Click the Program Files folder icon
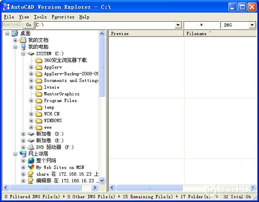The height and width of the screenshot is (202, 259). click(39, 100)
